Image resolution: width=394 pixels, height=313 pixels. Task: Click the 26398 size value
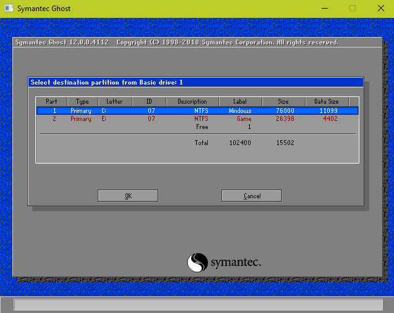[285, 119]
